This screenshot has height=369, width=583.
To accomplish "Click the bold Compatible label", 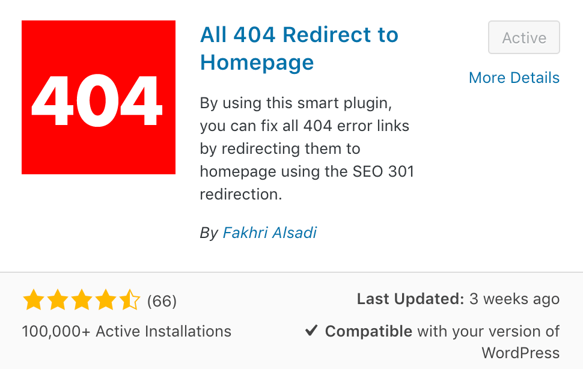I will pos(368,331).
